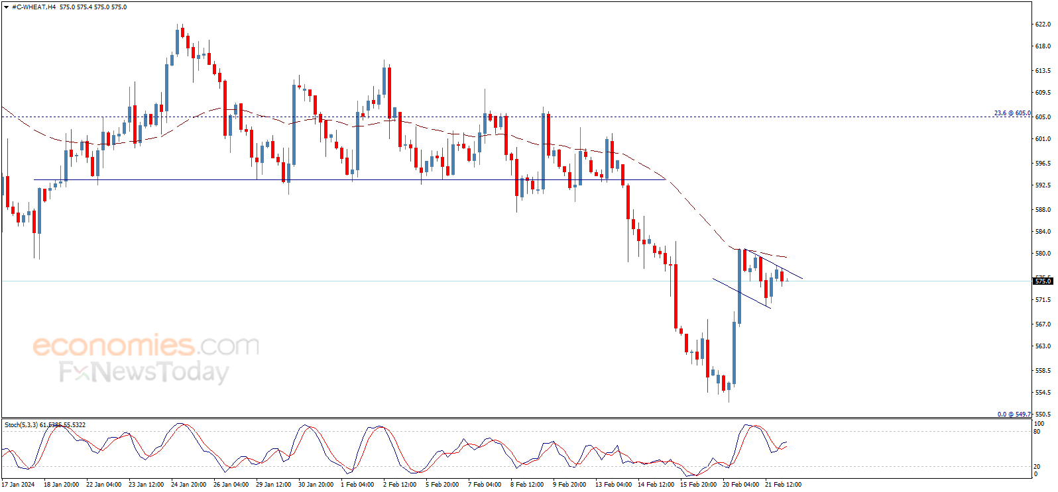Screen dimensions: 1058x492
Task: Click the 580.0 price axis label
Action: pyautogui.click(x=1043, y=254)
